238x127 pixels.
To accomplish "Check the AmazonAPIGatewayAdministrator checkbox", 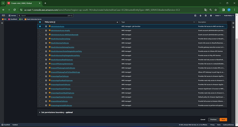I will [40, 64].
